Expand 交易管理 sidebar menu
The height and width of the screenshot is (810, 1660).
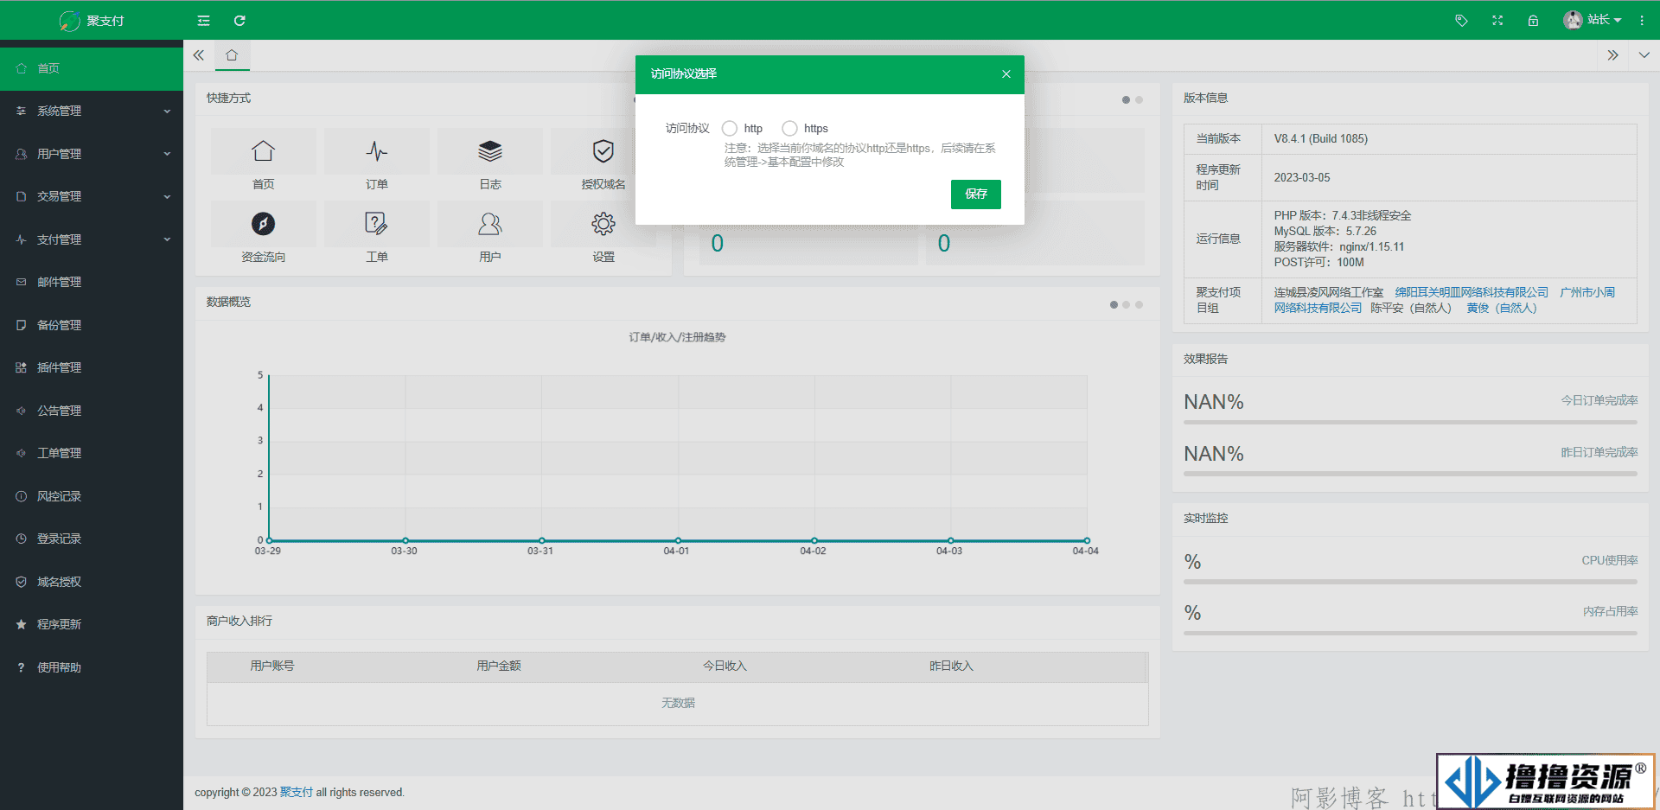(x=92, y=196)
